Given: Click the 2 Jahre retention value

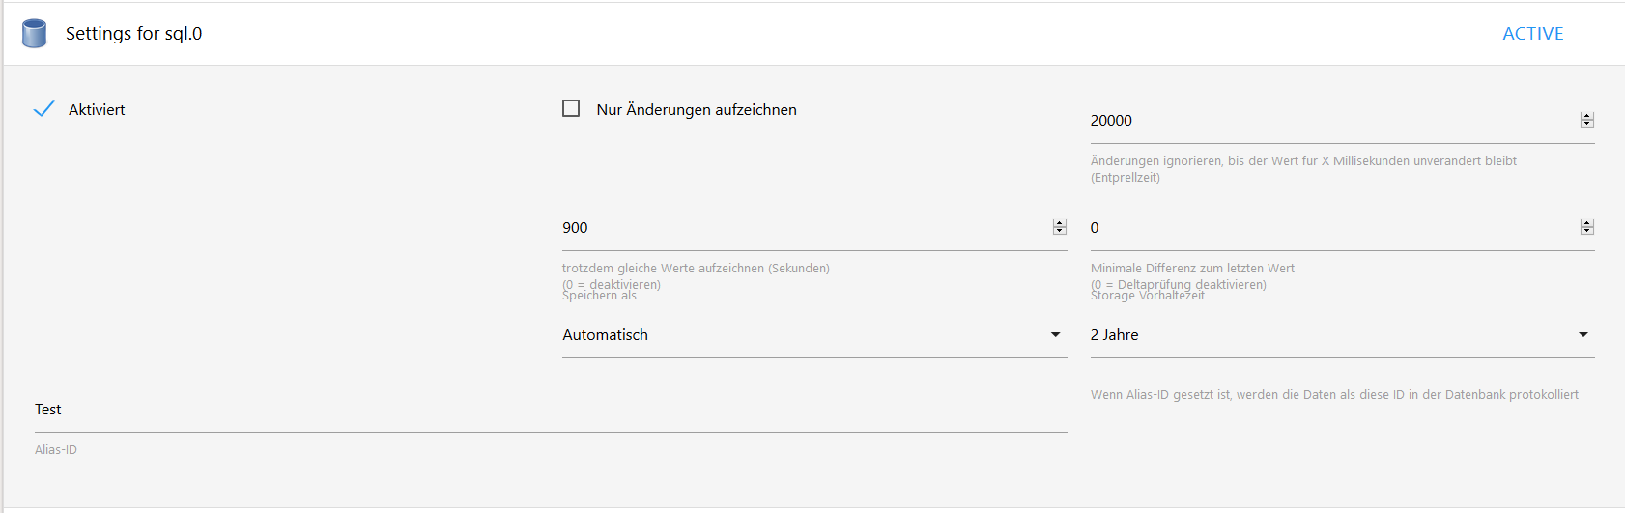Looking at the screenshot, I should tap(1115, 335).
